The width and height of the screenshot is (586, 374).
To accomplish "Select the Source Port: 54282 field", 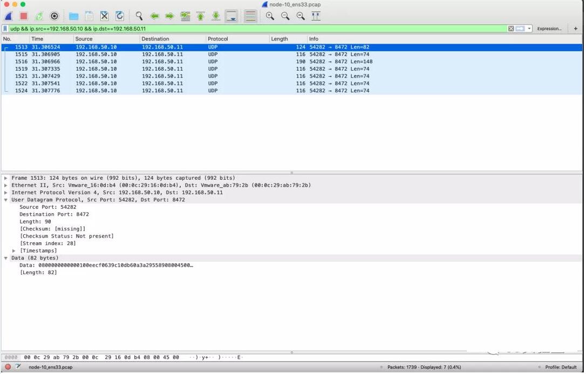I will pos(48,207).
